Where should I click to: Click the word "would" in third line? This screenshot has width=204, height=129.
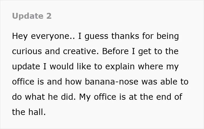pos(62,66)
